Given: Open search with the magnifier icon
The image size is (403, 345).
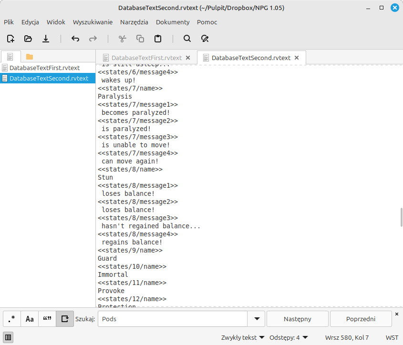Looking at the screenshot, I should [187, 39].
